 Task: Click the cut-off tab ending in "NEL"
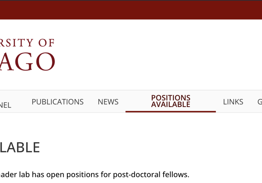5,105
